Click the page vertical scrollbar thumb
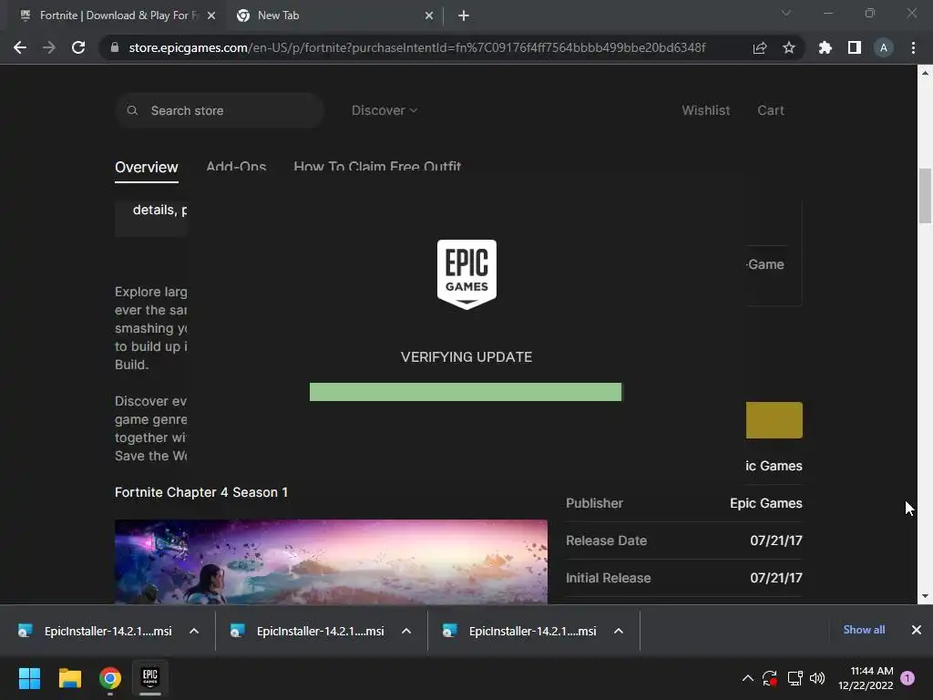The width and height of the screenshot is (933, 700). click(x=925, y=196)
